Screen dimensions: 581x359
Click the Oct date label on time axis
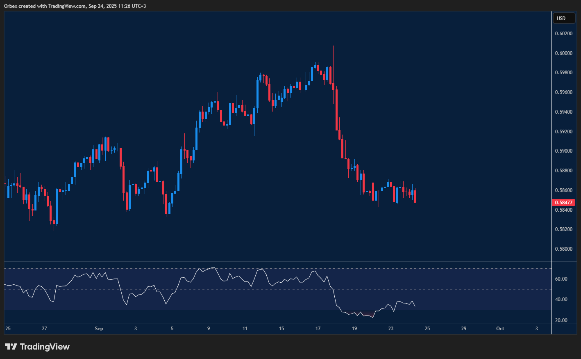point(500,329)
